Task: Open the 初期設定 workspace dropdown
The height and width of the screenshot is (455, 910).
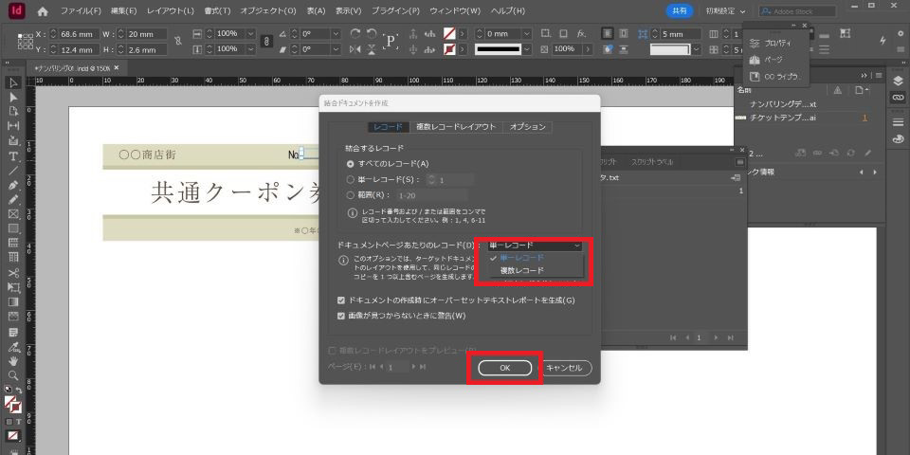Action: [723, 10]
